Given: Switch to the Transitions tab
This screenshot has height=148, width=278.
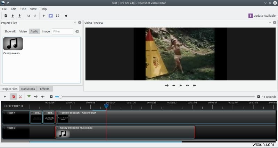Looking at the screenshot, I should coord(28,89).
